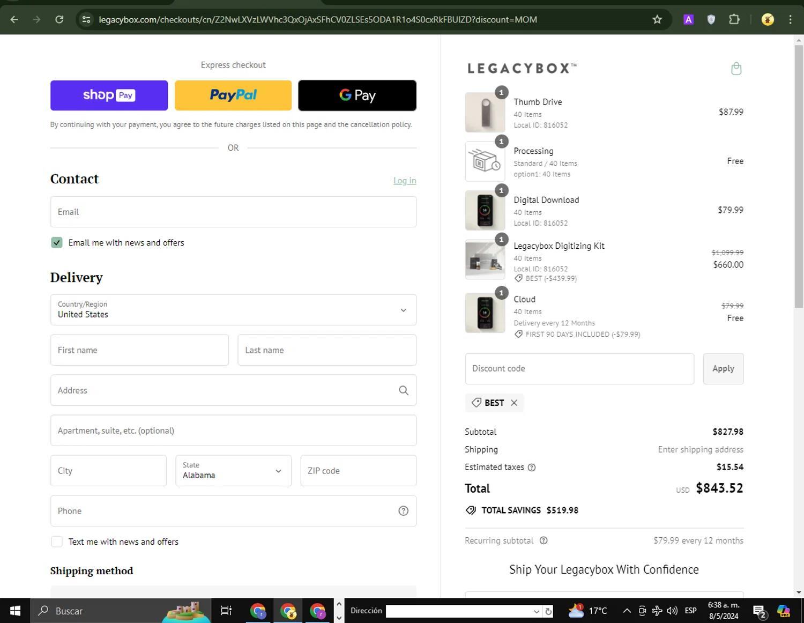Reload the checkout page
The width and height of the screenshot is (804, 623).
pyautogui.click(x=59, y=19)
